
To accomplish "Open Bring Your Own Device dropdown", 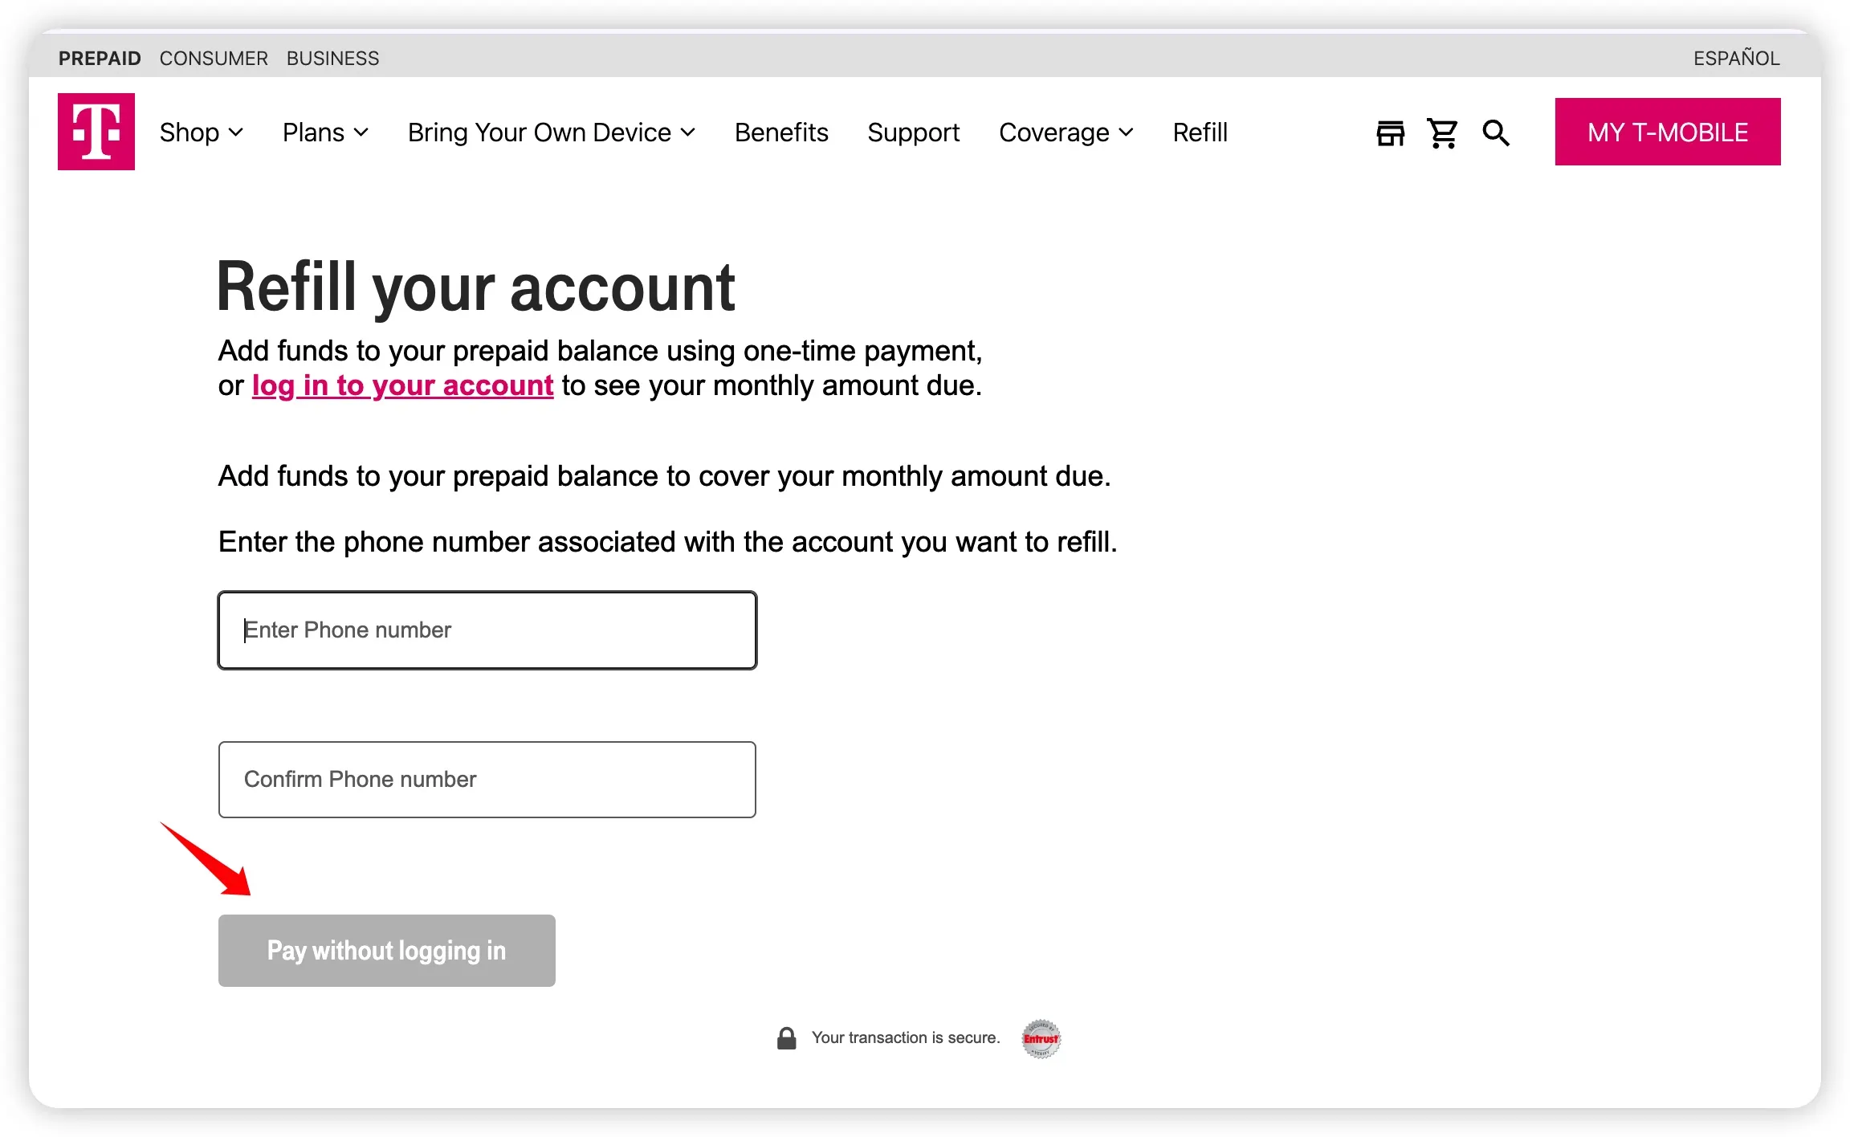I will tap(551, 132).
